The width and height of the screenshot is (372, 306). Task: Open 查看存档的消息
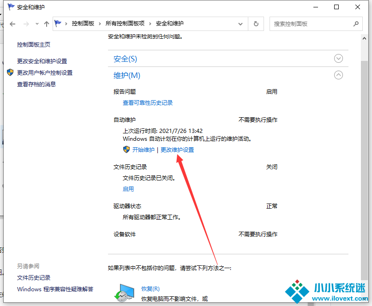point(36,84)
